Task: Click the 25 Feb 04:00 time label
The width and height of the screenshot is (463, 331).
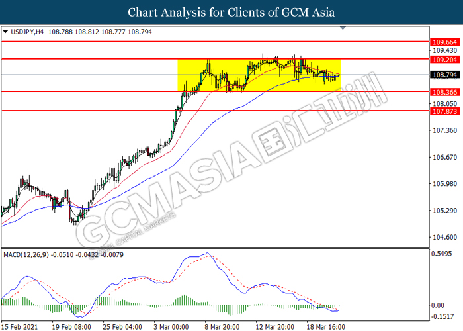Action: pos(122,327)
